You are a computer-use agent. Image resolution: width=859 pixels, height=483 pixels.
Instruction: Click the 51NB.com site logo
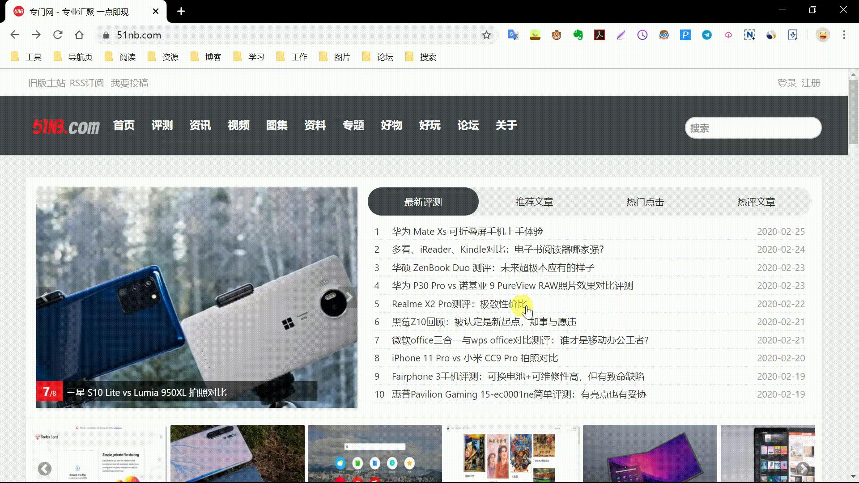[66, 126]
